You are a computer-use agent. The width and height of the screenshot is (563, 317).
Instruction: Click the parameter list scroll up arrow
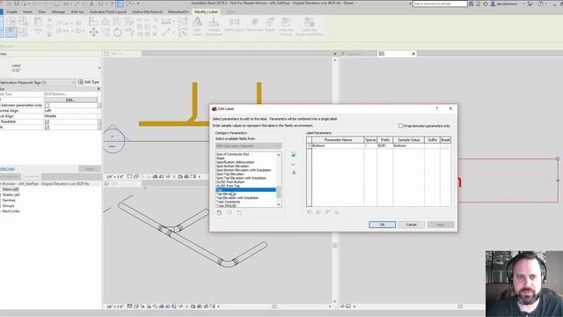pos(278,155)
